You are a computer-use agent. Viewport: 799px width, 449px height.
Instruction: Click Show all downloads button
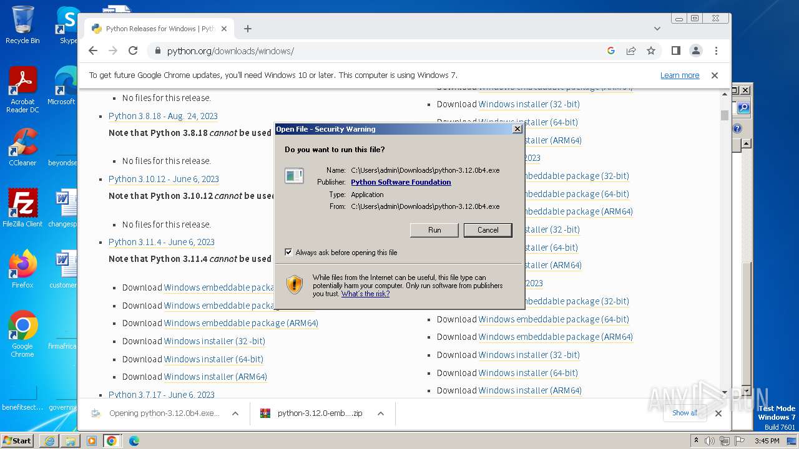(x=685, y=413)
